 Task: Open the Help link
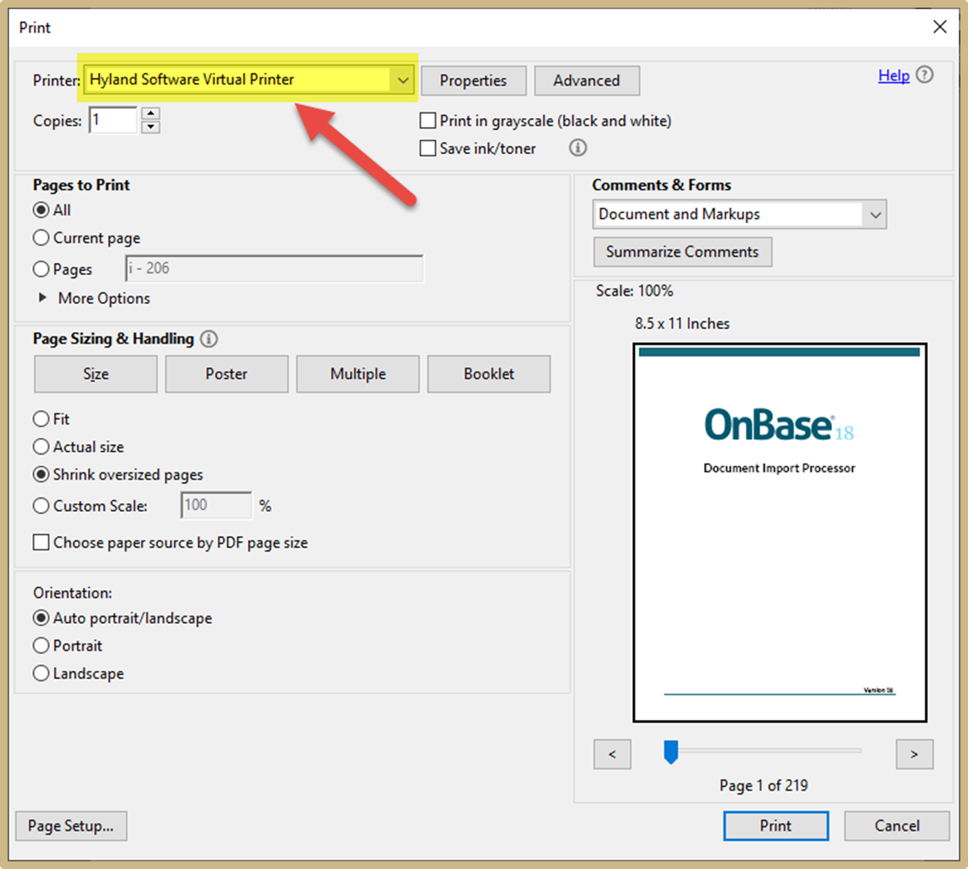tap(893, 76)
